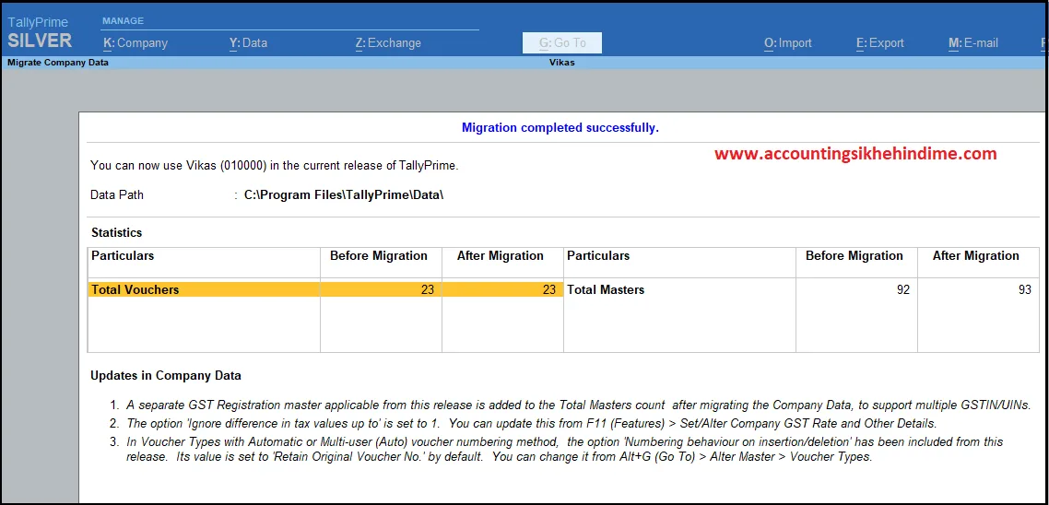
Task: Click the TallyPrime SILVER logo text
Action: (40, 33)
